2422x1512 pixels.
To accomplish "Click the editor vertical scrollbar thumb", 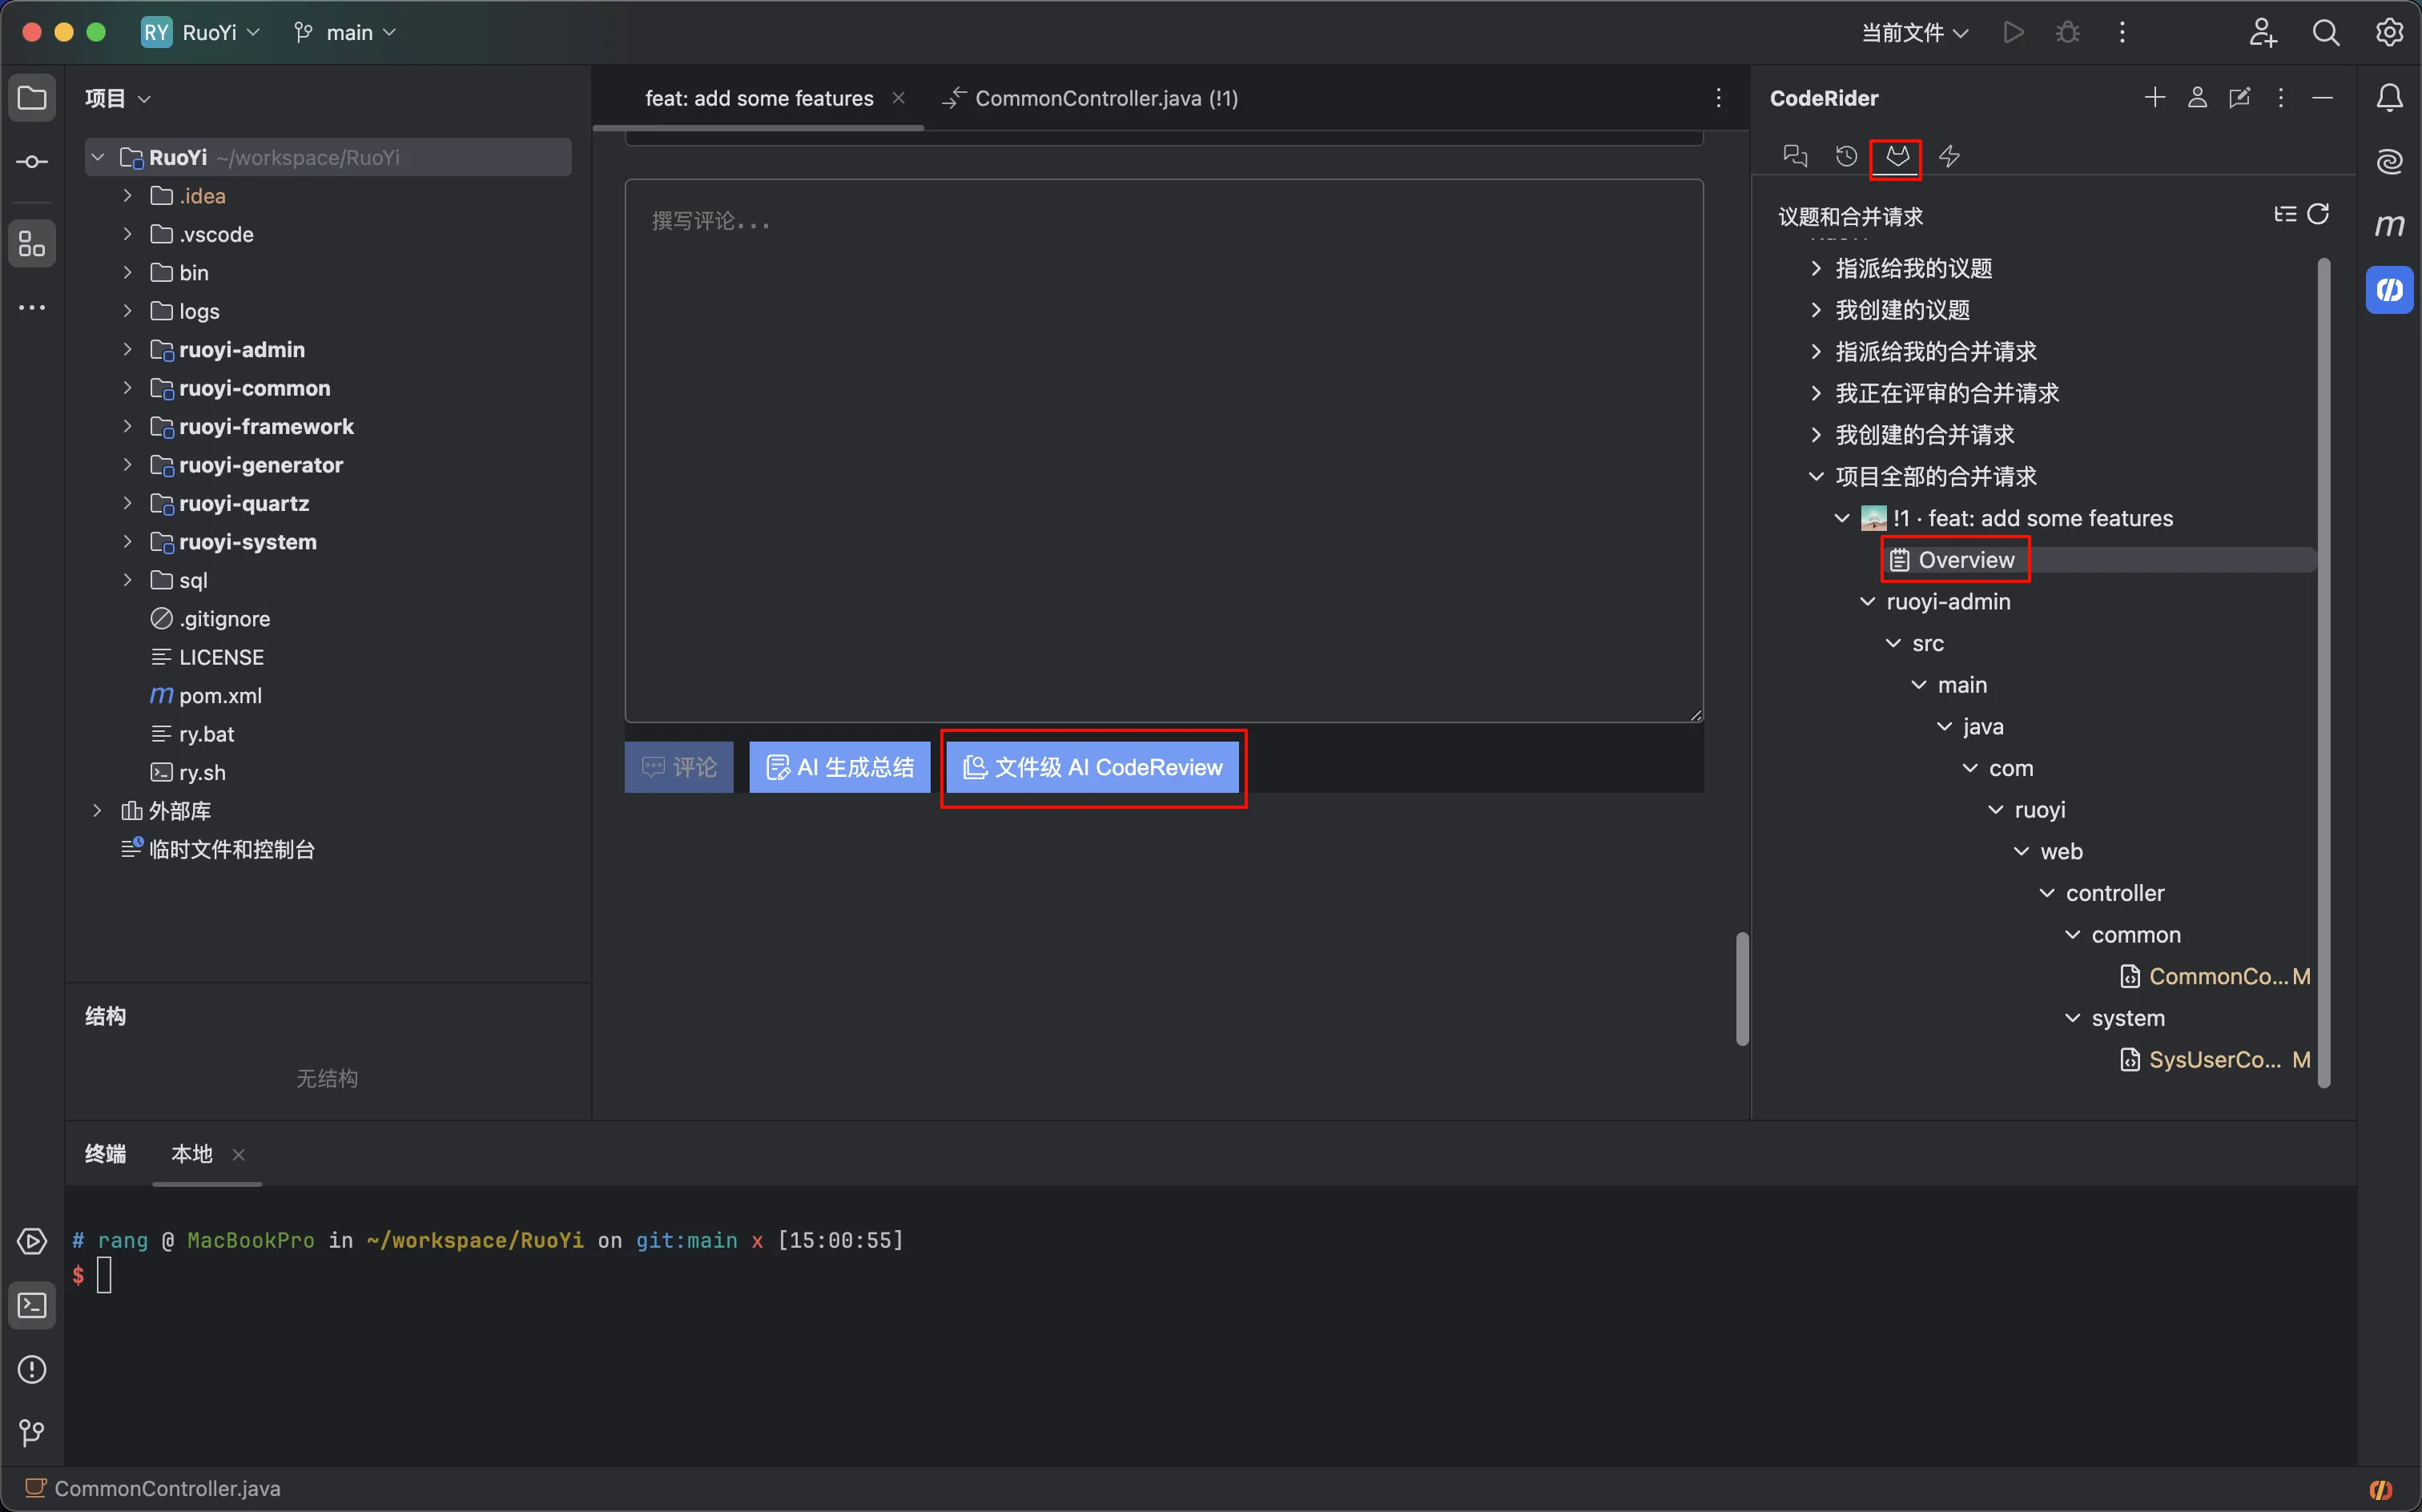I will point(1741,988).
